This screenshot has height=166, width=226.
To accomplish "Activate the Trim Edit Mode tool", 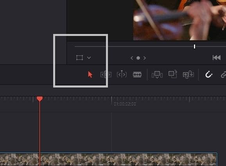I will point(106,75).
